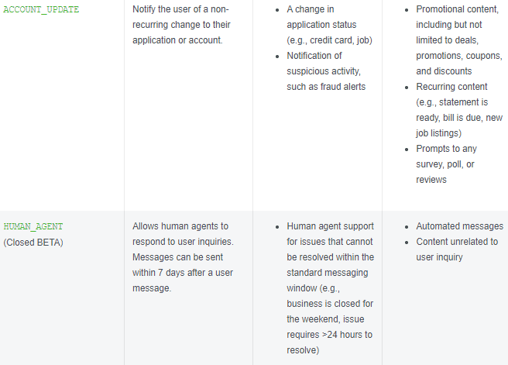Click the '(e.g., credit card, job)' example
508x365 pixels.
tap(329, 40)
